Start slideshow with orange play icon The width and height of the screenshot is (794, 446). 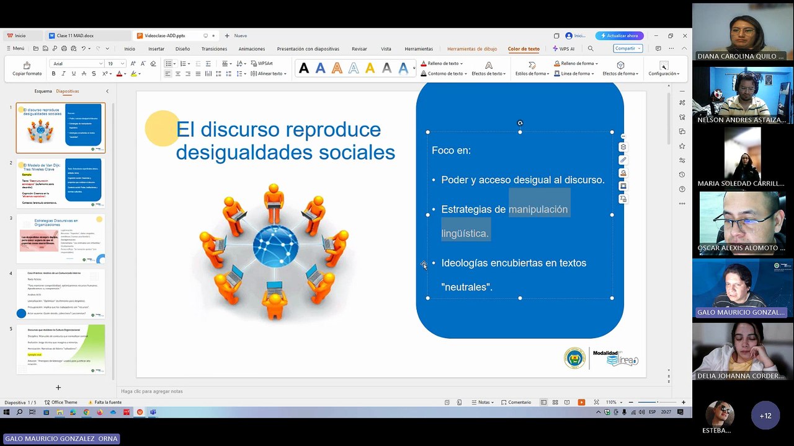pos(581,402)
